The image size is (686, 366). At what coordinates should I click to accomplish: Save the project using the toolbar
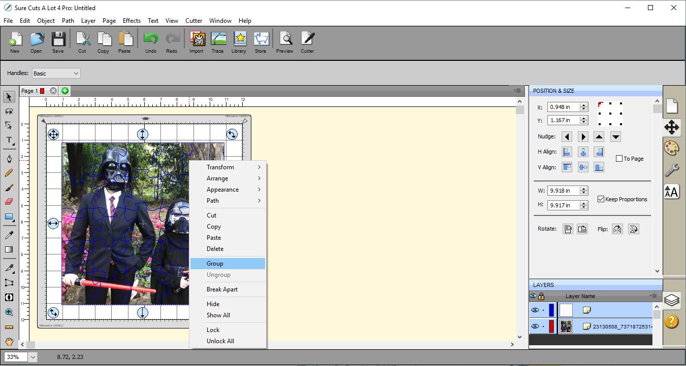tap(58, 43)
